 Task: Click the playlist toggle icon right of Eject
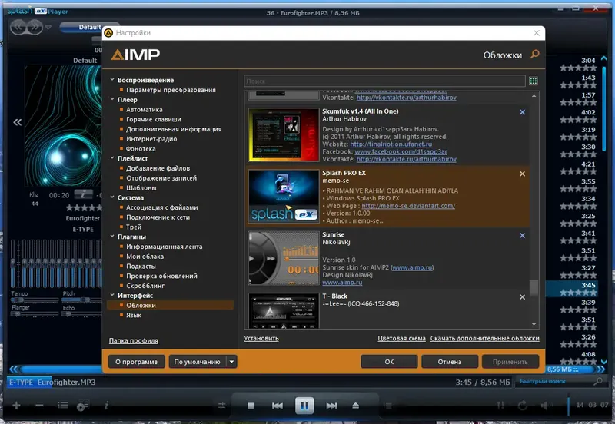click(387, 406)
